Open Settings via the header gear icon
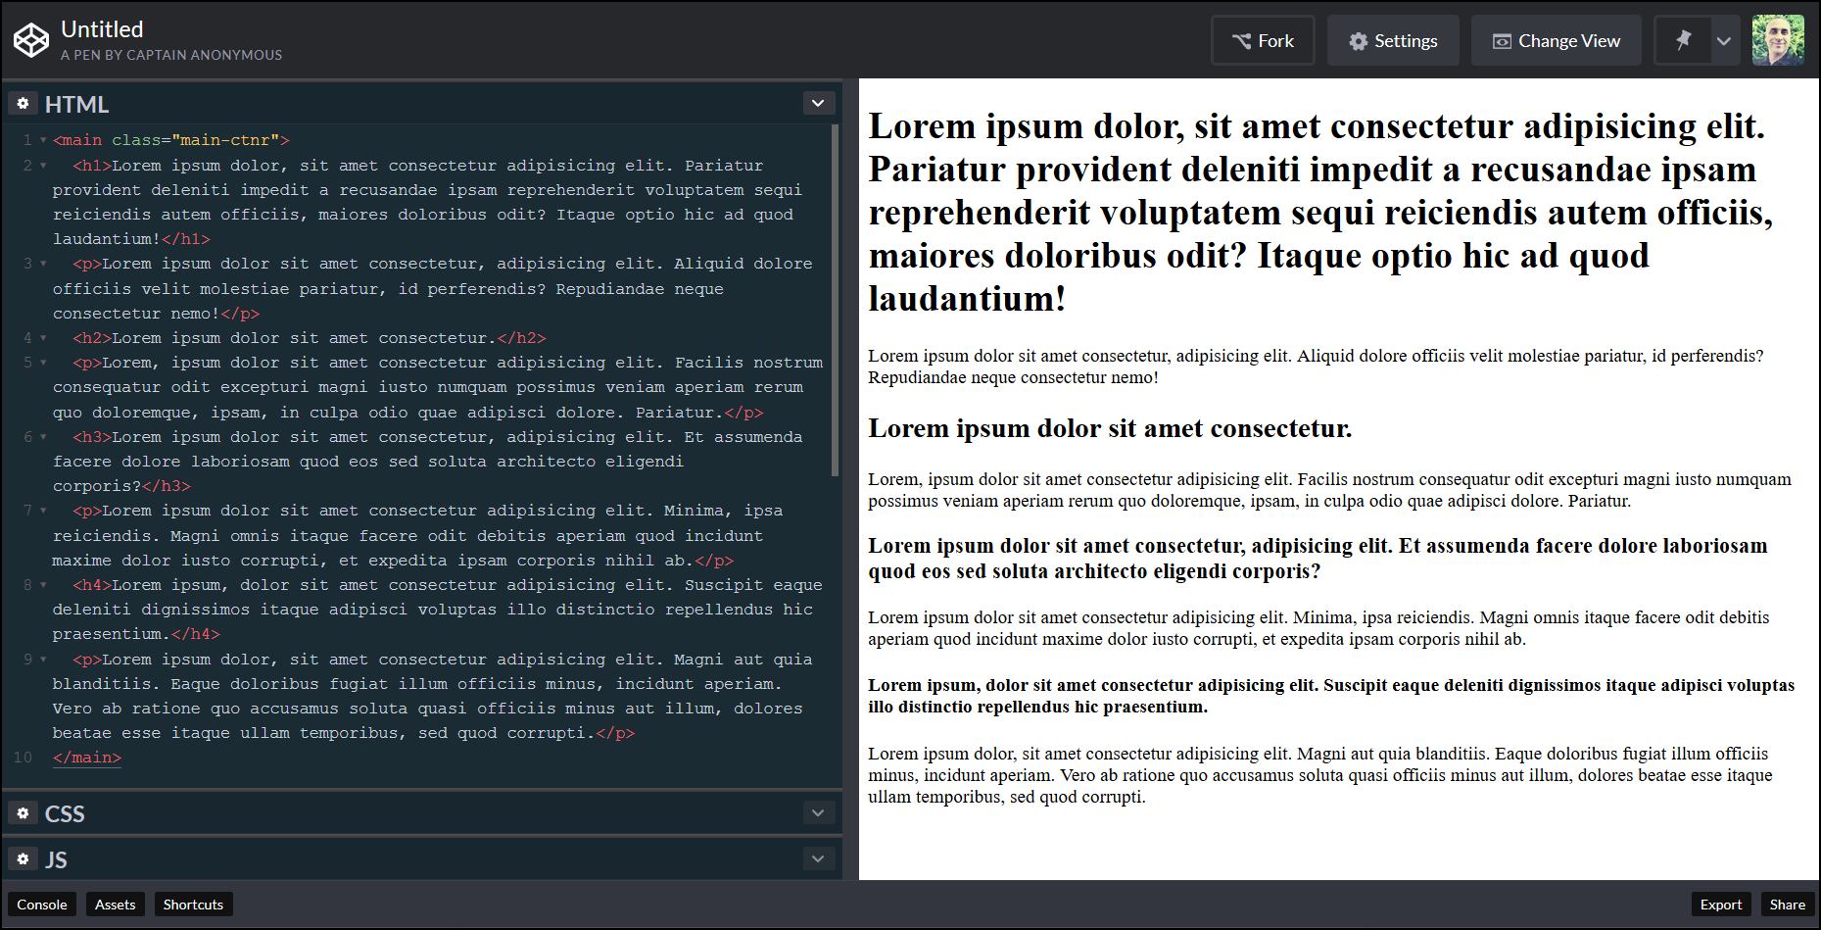The width and height of the screenshot is (1821, 930). coord(1358,40)
